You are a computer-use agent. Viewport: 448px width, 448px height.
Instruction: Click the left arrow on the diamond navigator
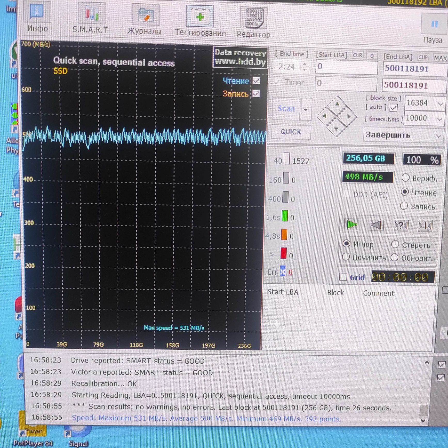(x=325, y=116)
